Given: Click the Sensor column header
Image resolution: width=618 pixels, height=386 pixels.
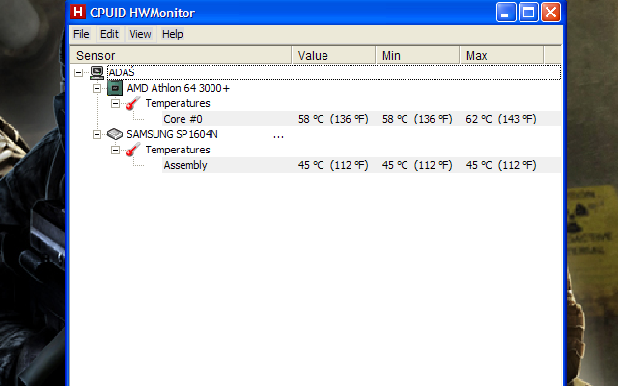Looking at the screenshot, I should (x=181, y=56).
